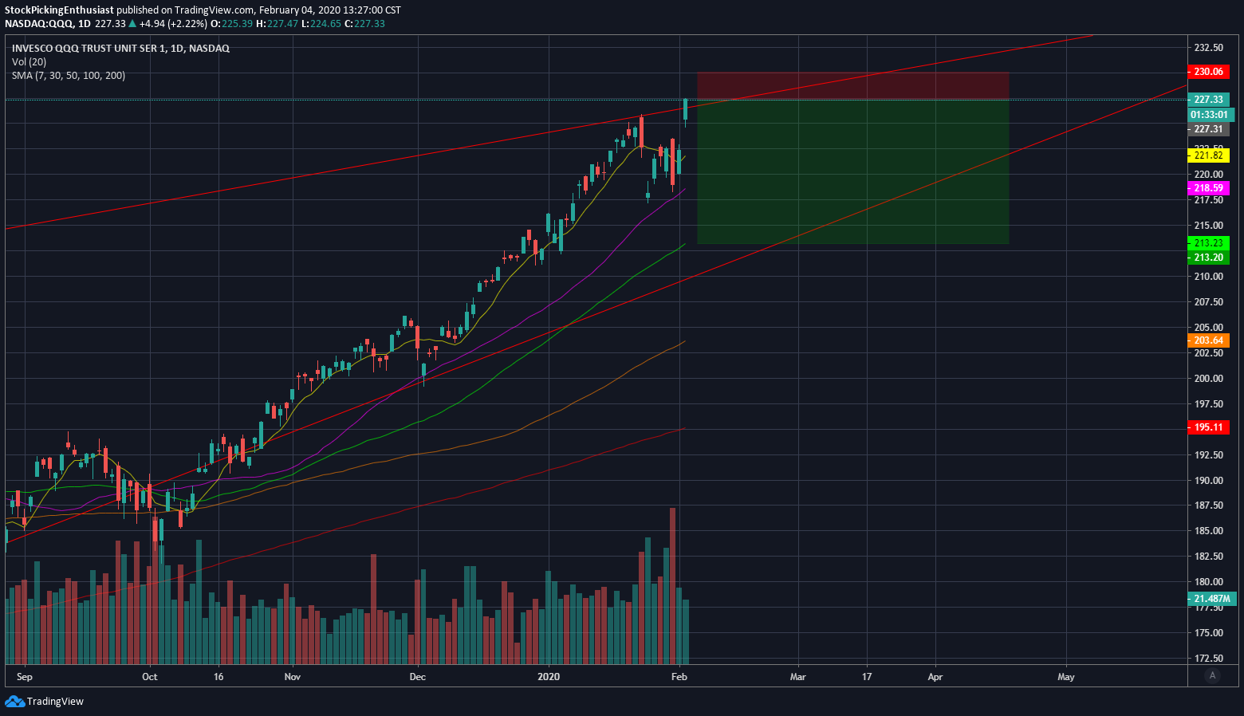Open the StockPickingEnthusiast author name
The image size is (1244, 716).
[x=60, y=10]
